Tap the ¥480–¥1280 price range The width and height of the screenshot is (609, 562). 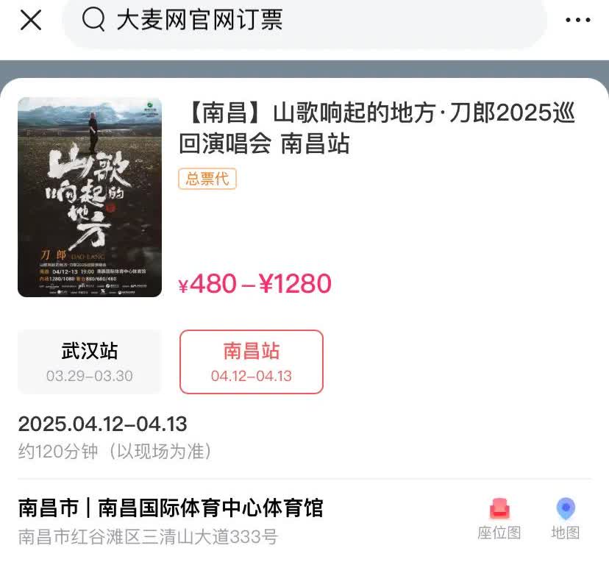[x=254, y=283]
